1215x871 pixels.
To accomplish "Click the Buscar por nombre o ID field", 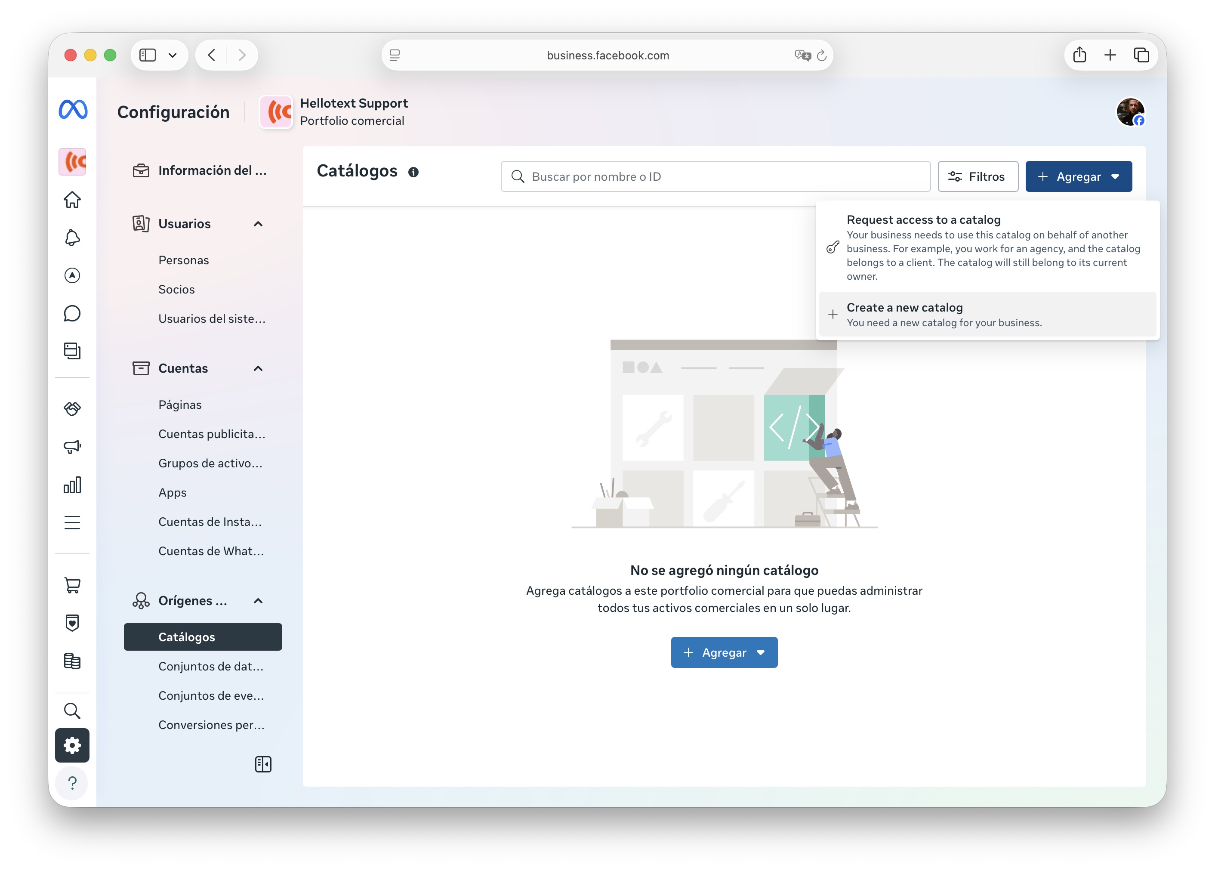I will 715,177.
